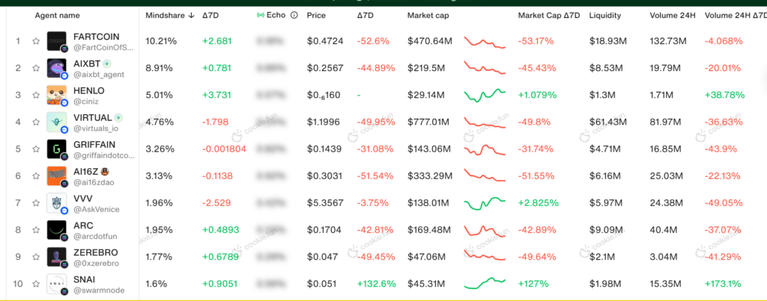Click the ARC market cap sparkline chart

[x=485, y=230]
